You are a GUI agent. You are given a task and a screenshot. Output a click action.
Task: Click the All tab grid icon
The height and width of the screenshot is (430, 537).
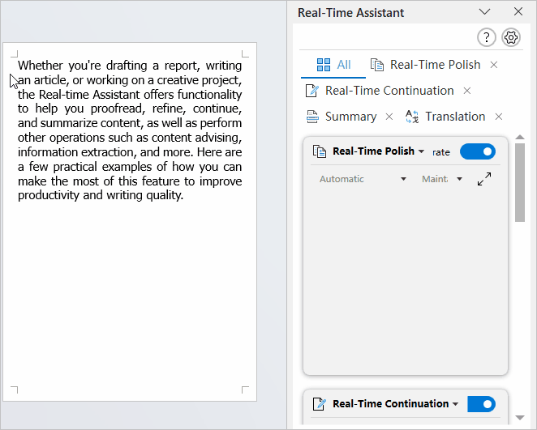[x=324, y=65]
